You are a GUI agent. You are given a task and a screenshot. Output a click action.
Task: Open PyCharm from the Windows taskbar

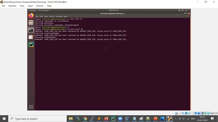click(113, 119)
